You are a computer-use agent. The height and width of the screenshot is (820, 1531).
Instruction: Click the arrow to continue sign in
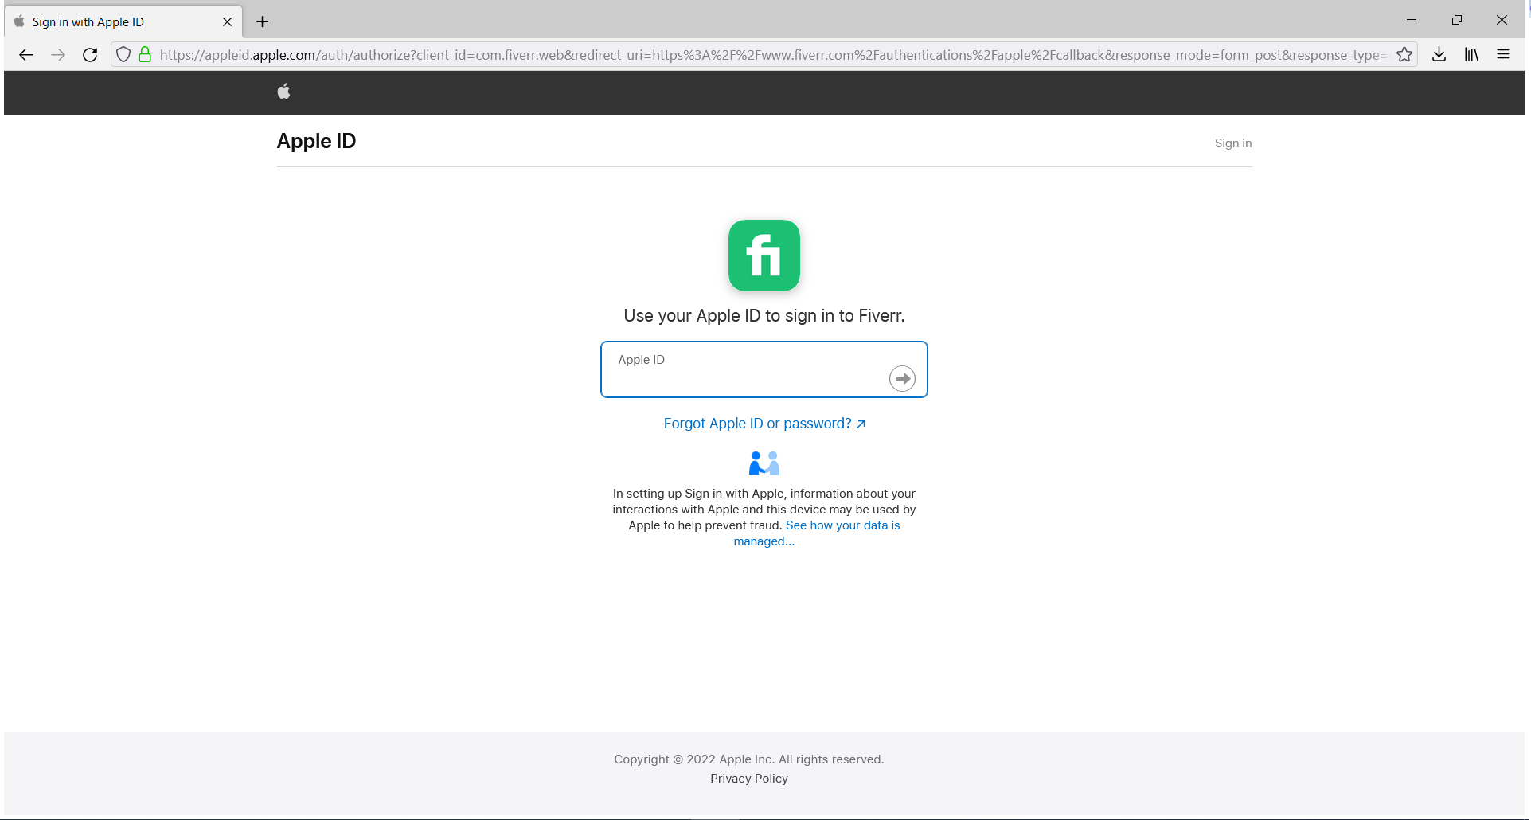pyautogui.click(x=902, y=378)
